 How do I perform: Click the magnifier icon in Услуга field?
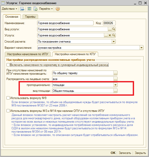pyautogui.click(x=114, y=35)
